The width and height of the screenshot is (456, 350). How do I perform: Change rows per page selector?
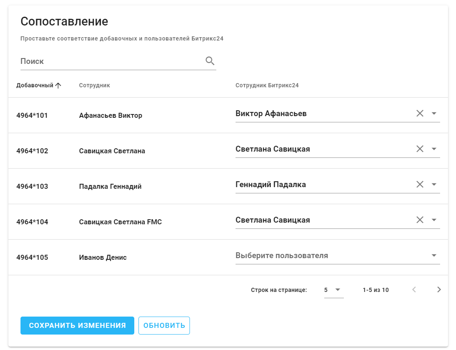coord(333,289)
